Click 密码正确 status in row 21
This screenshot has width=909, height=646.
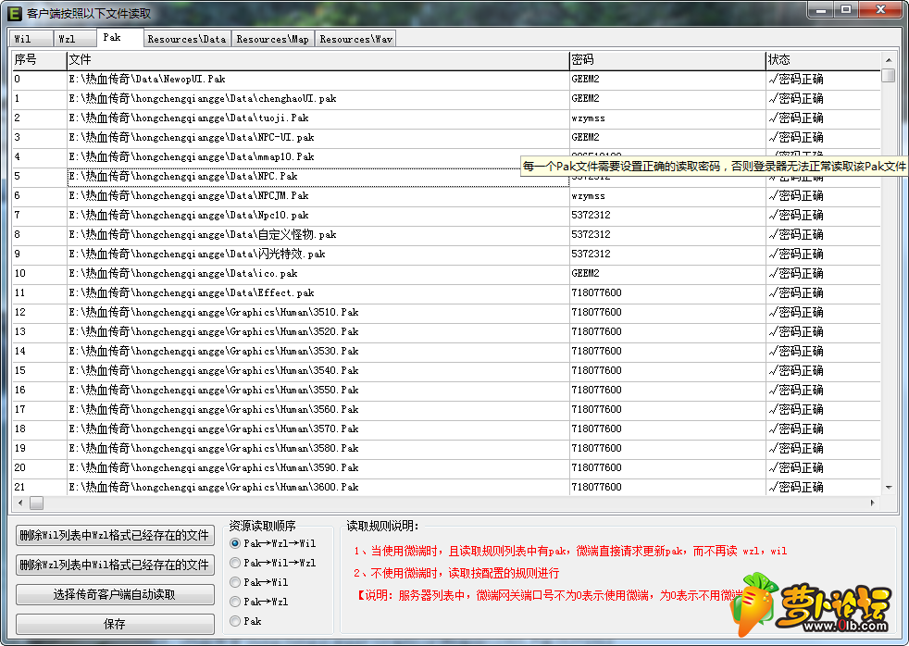pyautogui.click(x=797, y=487)
